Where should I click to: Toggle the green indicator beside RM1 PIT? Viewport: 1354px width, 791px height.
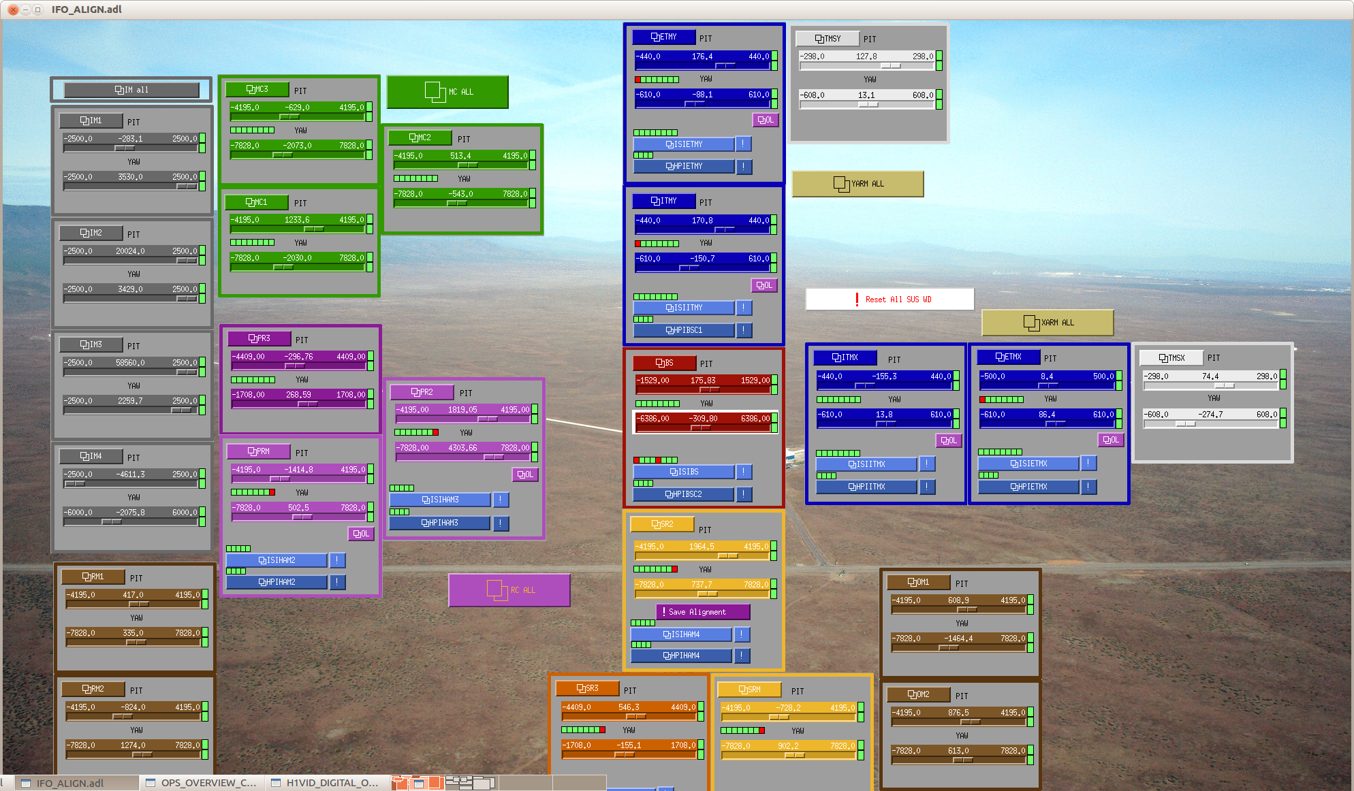coord(205,595)
